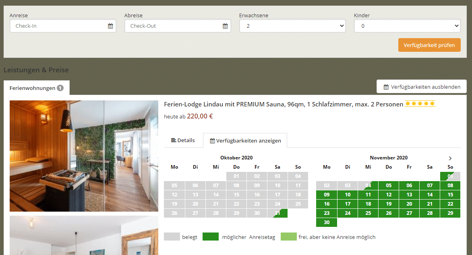Select November 23 arrival day
Image resolution: width=472 pixels, height=255 pixels.
327,213
